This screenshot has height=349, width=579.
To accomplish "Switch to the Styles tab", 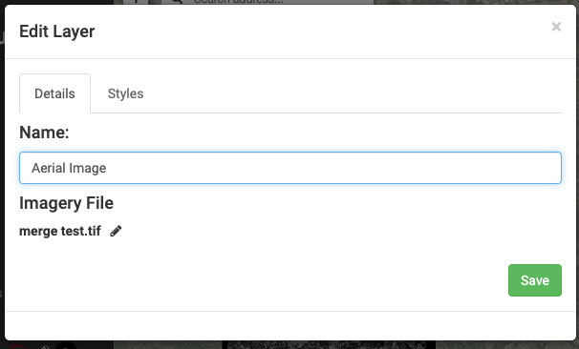I will tap(125, 93).
